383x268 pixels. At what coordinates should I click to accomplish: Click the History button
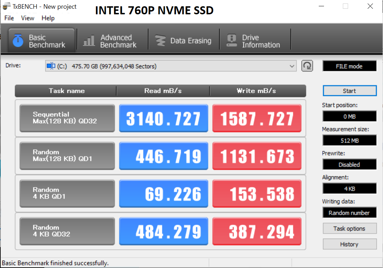[349, 244]
